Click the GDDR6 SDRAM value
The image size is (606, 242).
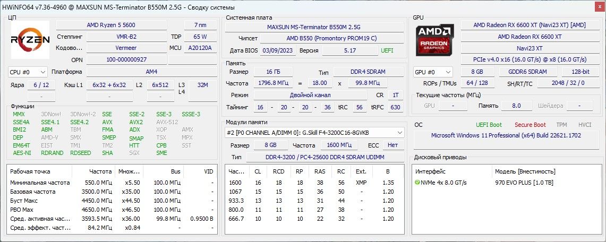pos(528,72)
